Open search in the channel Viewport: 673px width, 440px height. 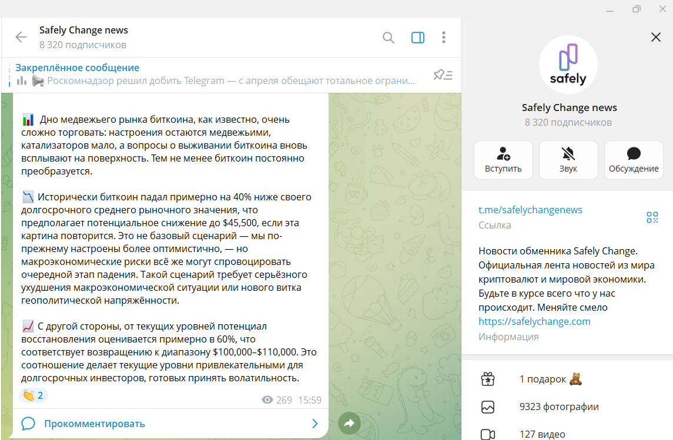point(389,38)
